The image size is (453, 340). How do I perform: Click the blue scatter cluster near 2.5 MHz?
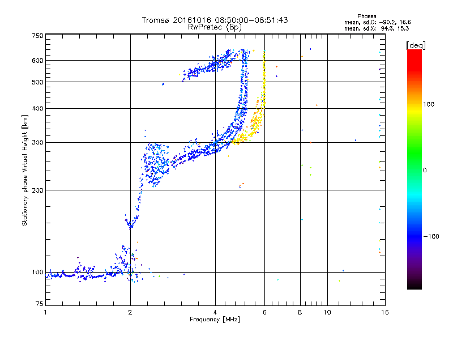[156, 165]
